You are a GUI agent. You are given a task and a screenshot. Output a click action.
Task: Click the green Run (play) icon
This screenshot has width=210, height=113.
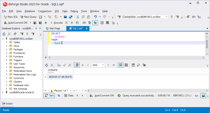[46, 23]
